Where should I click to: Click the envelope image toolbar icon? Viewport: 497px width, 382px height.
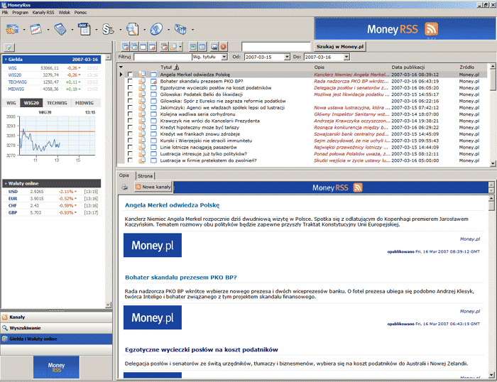click(x=214, y=47)
